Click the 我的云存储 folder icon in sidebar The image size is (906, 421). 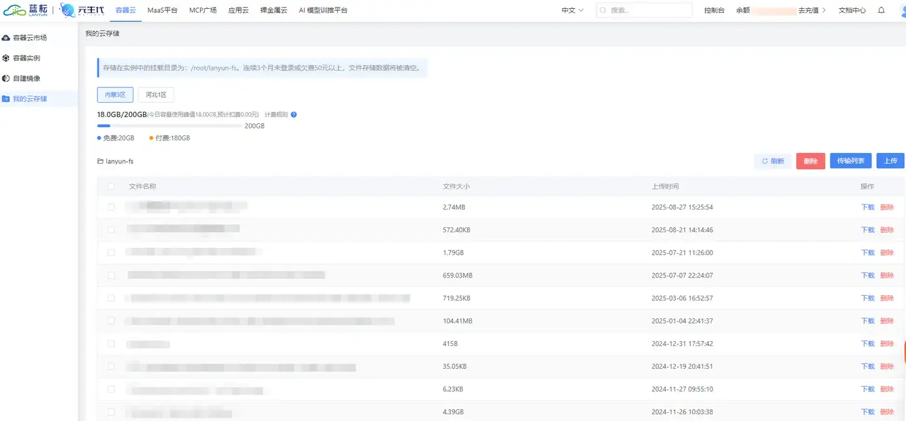pyautogui.click(x=6, y=99)
